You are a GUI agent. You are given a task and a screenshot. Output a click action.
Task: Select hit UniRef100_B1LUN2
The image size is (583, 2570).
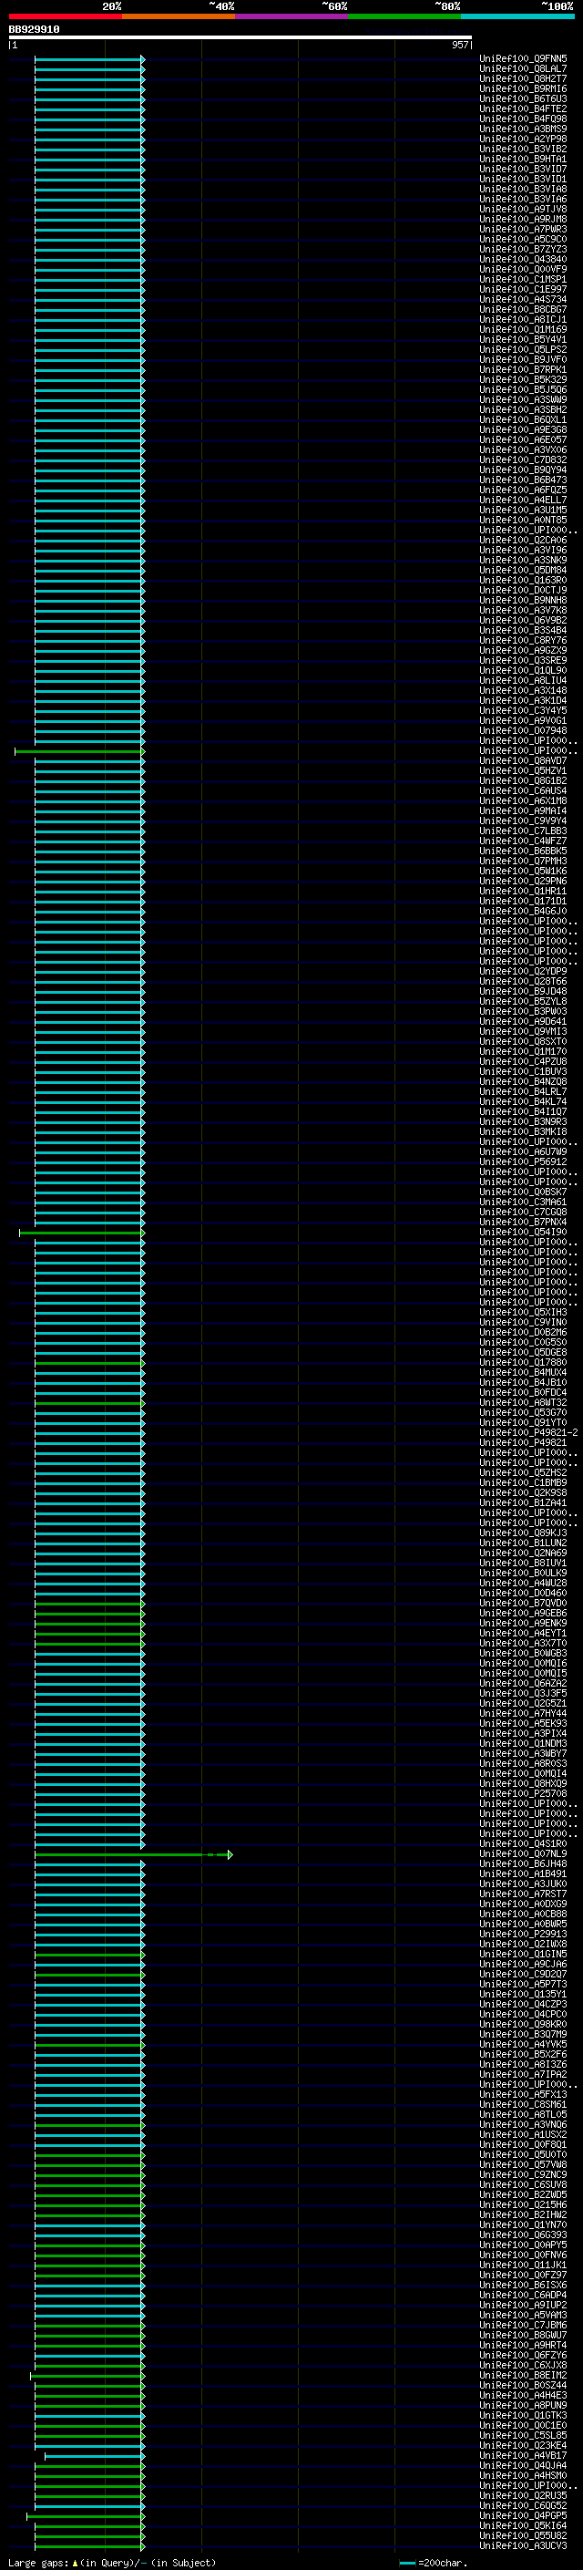click(x=523, y=1543)
